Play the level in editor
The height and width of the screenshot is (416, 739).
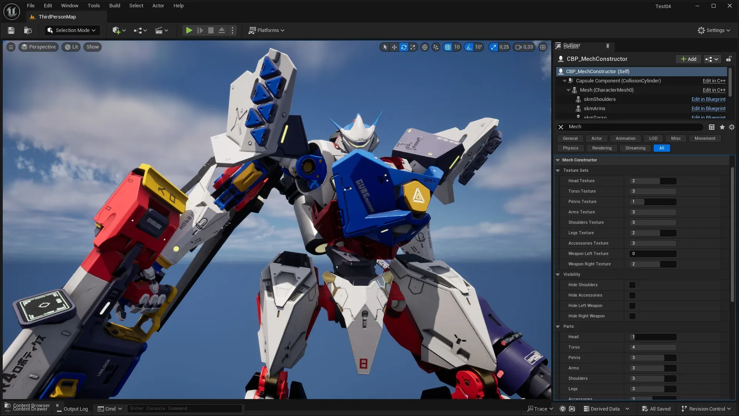tap(189, 30)
